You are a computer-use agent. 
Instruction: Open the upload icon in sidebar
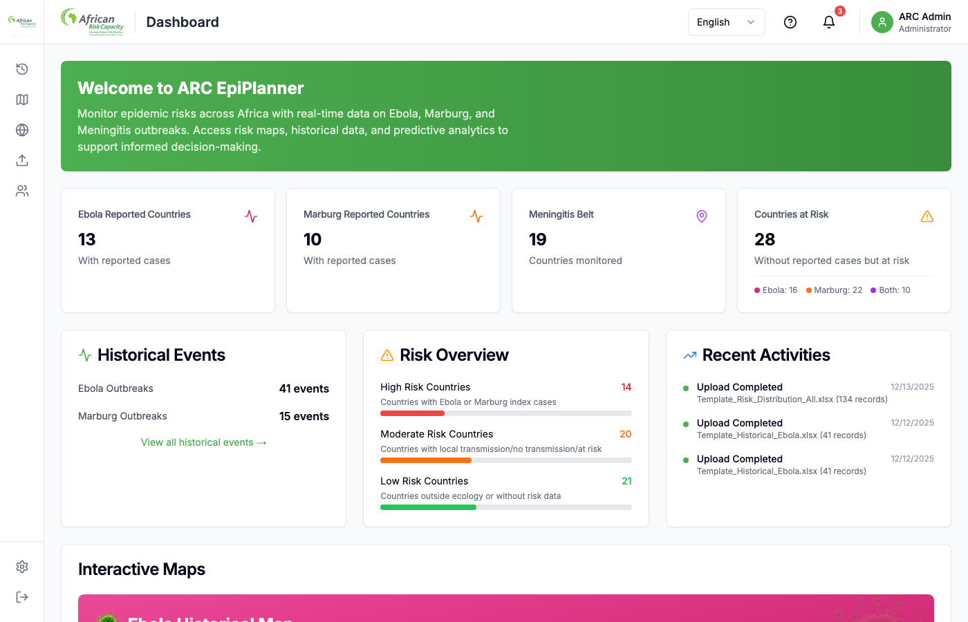[22, 160]
